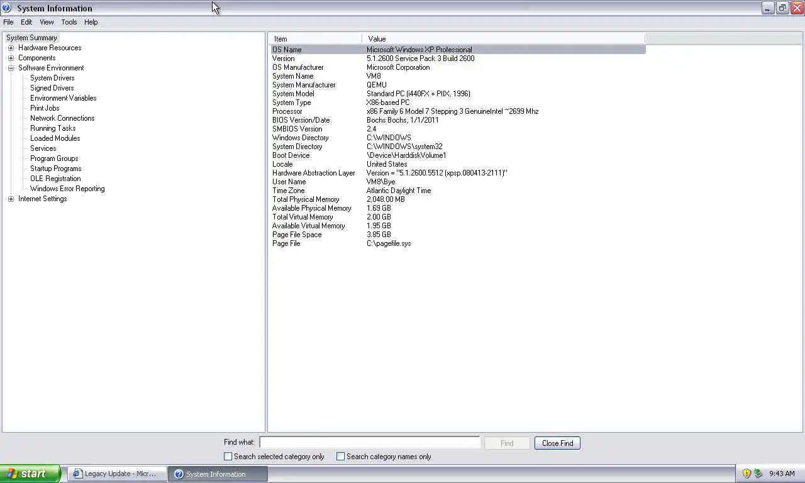Select Network Connections tree item
This screenshot has width=805, height=483.
click(x=62, y=118)
